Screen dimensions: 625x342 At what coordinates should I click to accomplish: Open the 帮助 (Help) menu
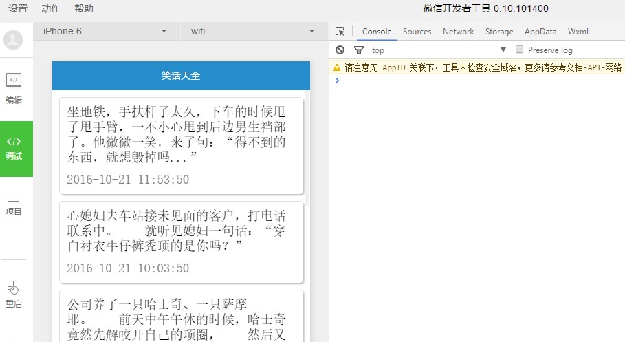tap(84, 9)
